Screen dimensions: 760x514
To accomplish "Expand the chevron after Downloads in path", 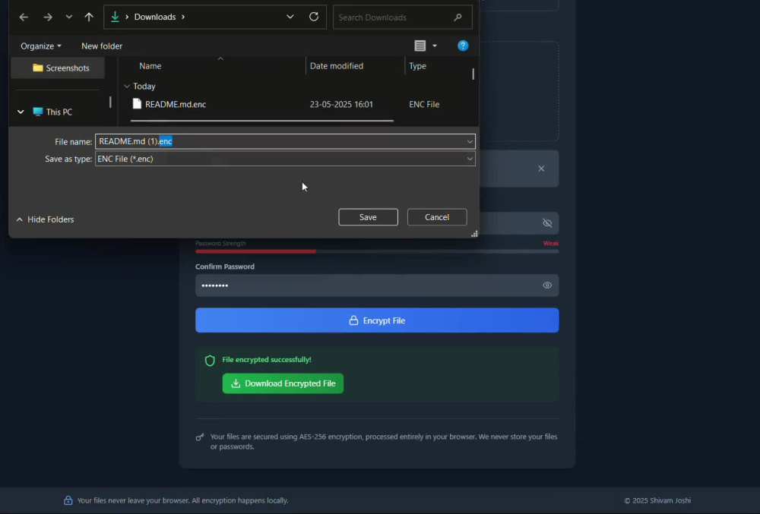I will (183, 17).
